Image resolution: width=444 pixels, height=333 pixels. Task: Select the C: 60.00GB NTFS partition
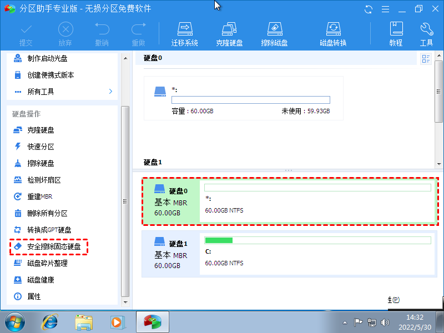point(317,254)
